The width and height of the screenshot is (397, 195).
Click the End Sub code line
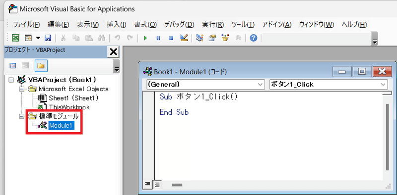tap(174, 112)
